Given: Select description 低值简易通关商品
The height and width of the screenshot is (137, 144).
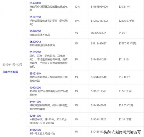Looking at the screenshot, I should 40,35.
